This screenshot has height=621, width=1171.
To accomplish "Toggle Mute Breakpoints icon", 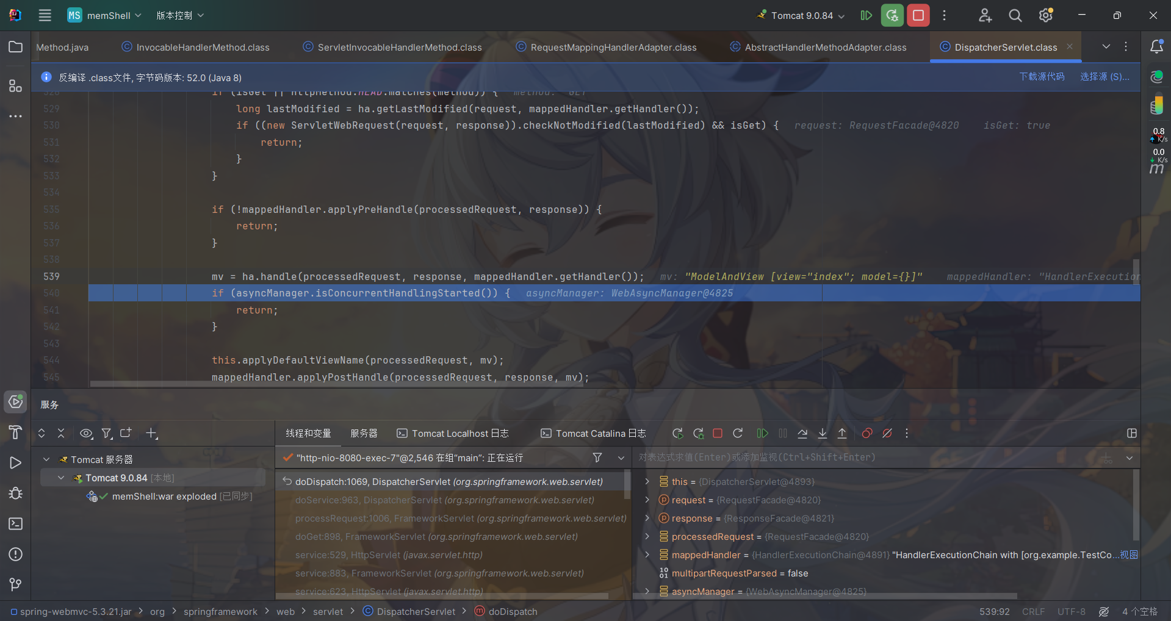I will [x=887, y=433].
